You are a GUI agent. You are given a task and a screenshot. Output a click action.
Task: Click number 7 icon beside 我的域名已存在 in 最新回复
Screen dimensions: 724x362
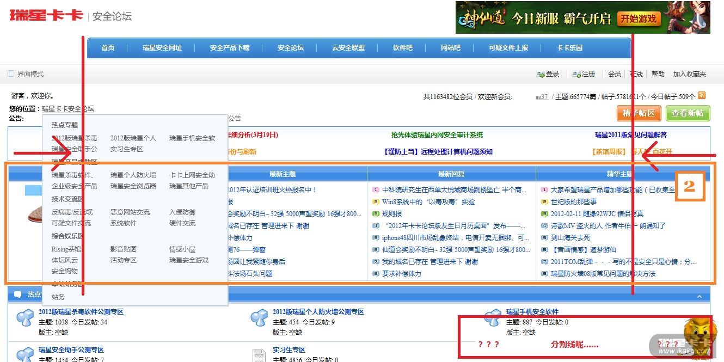coord(376,262)
